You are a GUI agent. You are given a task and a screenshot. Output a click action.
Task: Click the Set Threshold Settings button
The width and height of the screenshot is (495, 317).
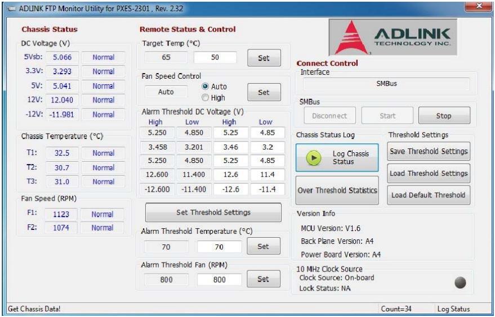213,212
